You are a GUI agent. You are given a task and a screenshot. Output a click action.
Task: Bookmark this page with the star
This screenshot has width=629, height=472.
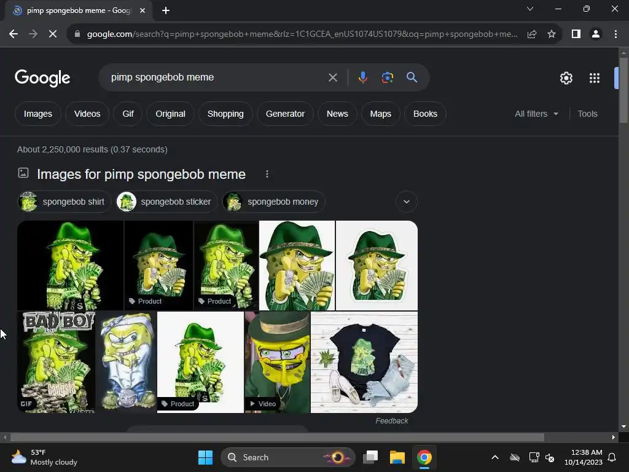[552, 34]
